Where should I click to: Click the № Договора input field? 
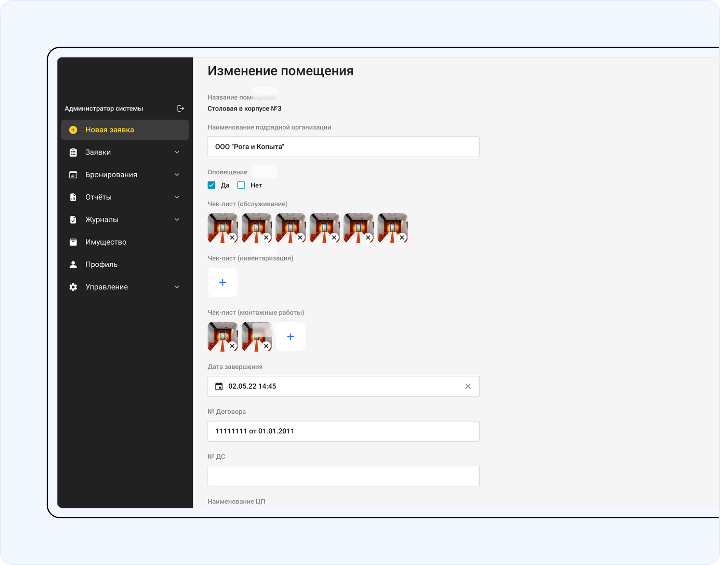[343, 431]
